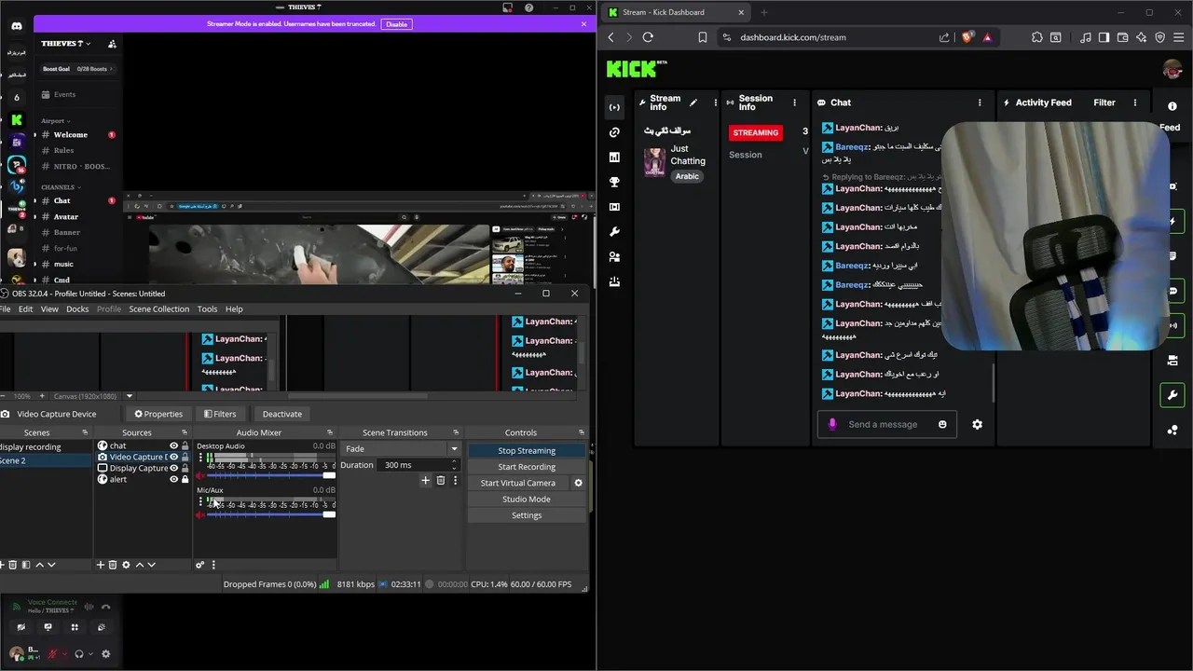Click the Stop Streaming button
The image size is (1193, 671).
tap(527, 451)
